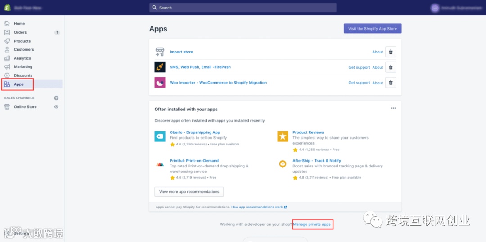Click View more app recommendations button
Screen dimensions: 486x242
click(189, 192)
